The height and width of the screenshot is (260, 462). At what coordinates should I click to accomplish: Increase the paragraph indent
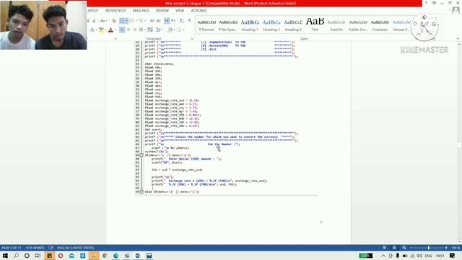click(159, 21)
